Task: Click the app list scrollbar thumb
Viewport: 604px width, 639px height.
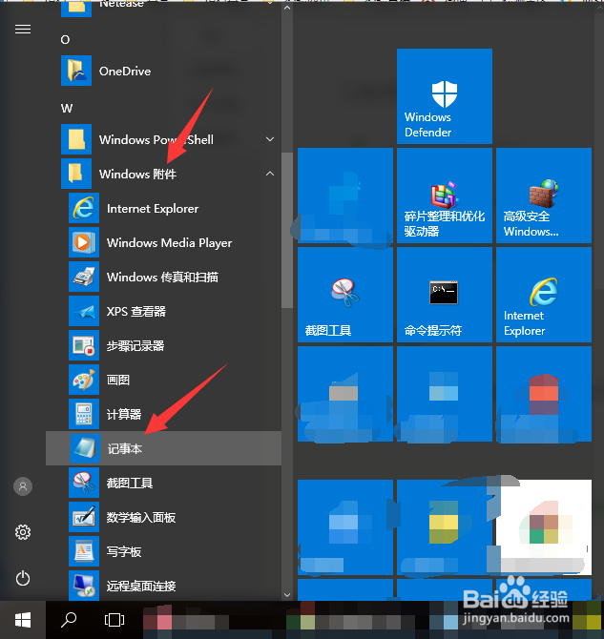Action: (x=287, y=230)
